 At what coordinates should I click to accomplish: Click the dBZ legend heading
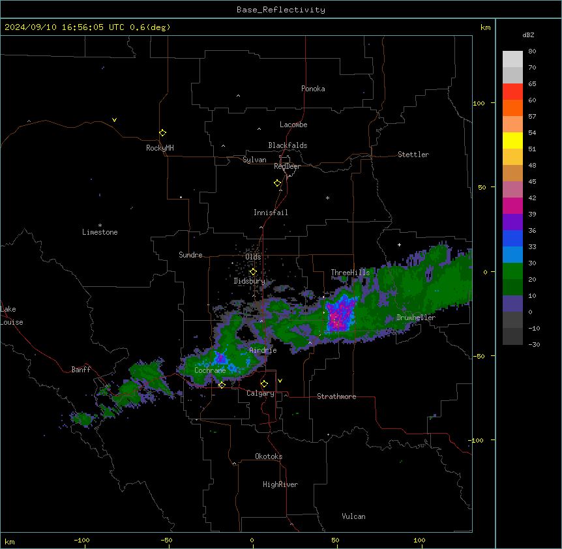528,35
